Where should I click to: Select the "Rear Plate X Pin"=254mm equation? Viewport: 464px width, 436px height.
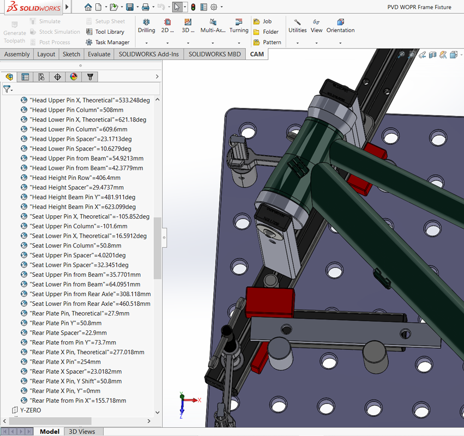coord(65,362)
